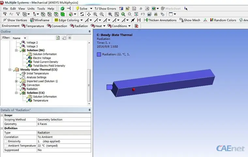Click the coordinate systems triad icon
Viewport: 248px width, 157px height.
coord(205,20)
